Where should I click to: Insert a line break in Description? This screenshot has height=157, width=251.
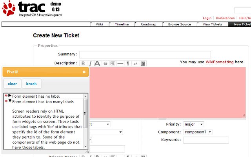[x=135, y=64]
